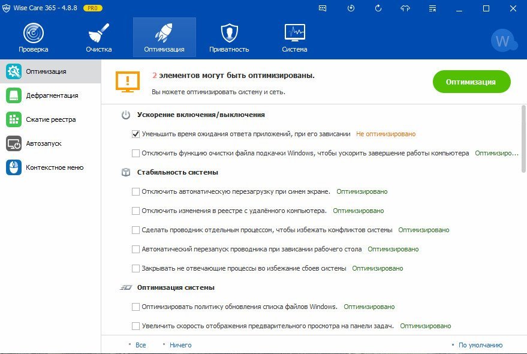Click Оптимизировано next to сбоев системы
The image size is (527, 354).
coord(378,268)
